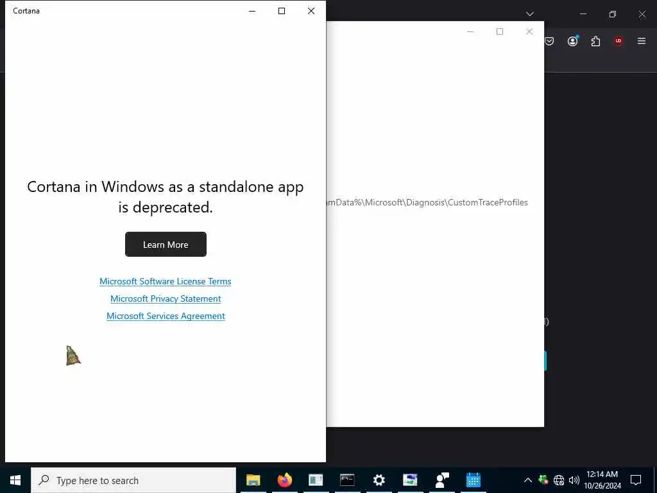Expand the Firefox list all tabs chevron
The image size is (657, 493).
[530, 14]
